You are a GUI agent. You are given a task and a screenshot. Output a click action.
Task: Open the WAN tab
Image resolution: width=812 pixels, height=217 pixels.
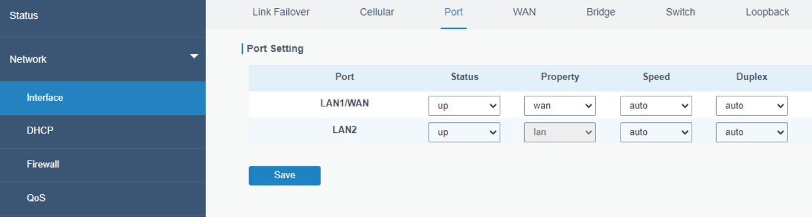coord(524,12)
